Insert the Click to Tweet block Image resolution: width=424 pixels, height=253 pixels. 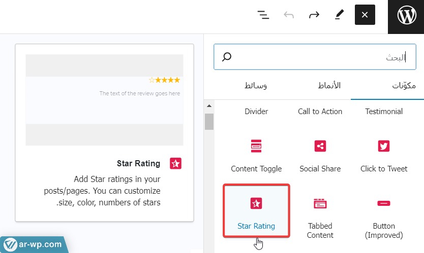point(384,155)
